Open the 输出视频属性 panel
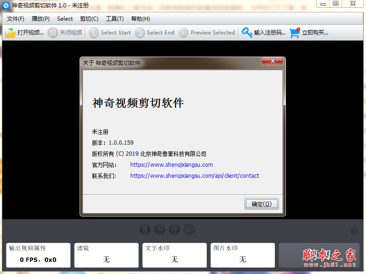 pyautogui.click(x=38, y=255)
